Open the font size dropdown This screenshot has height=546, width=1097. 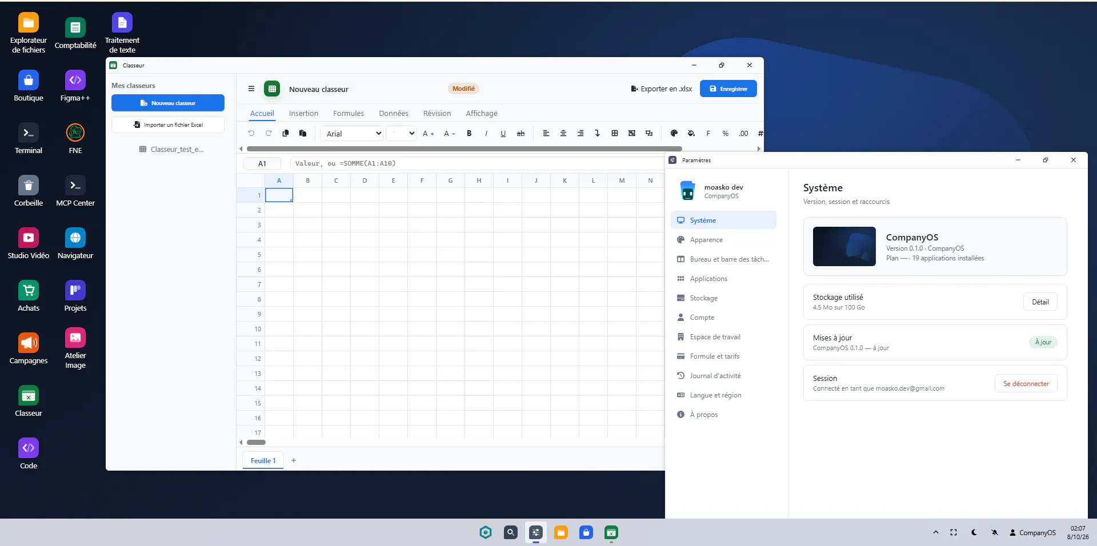[402, 133]
